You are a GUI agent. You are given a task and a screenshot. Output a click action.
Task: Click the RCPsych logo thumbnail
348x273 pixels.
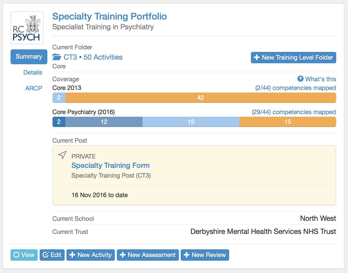pos(27,28)
